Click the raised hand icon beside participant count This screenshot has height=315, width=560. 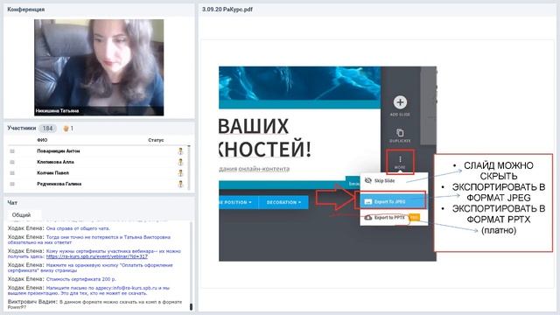tap(66, 129)
